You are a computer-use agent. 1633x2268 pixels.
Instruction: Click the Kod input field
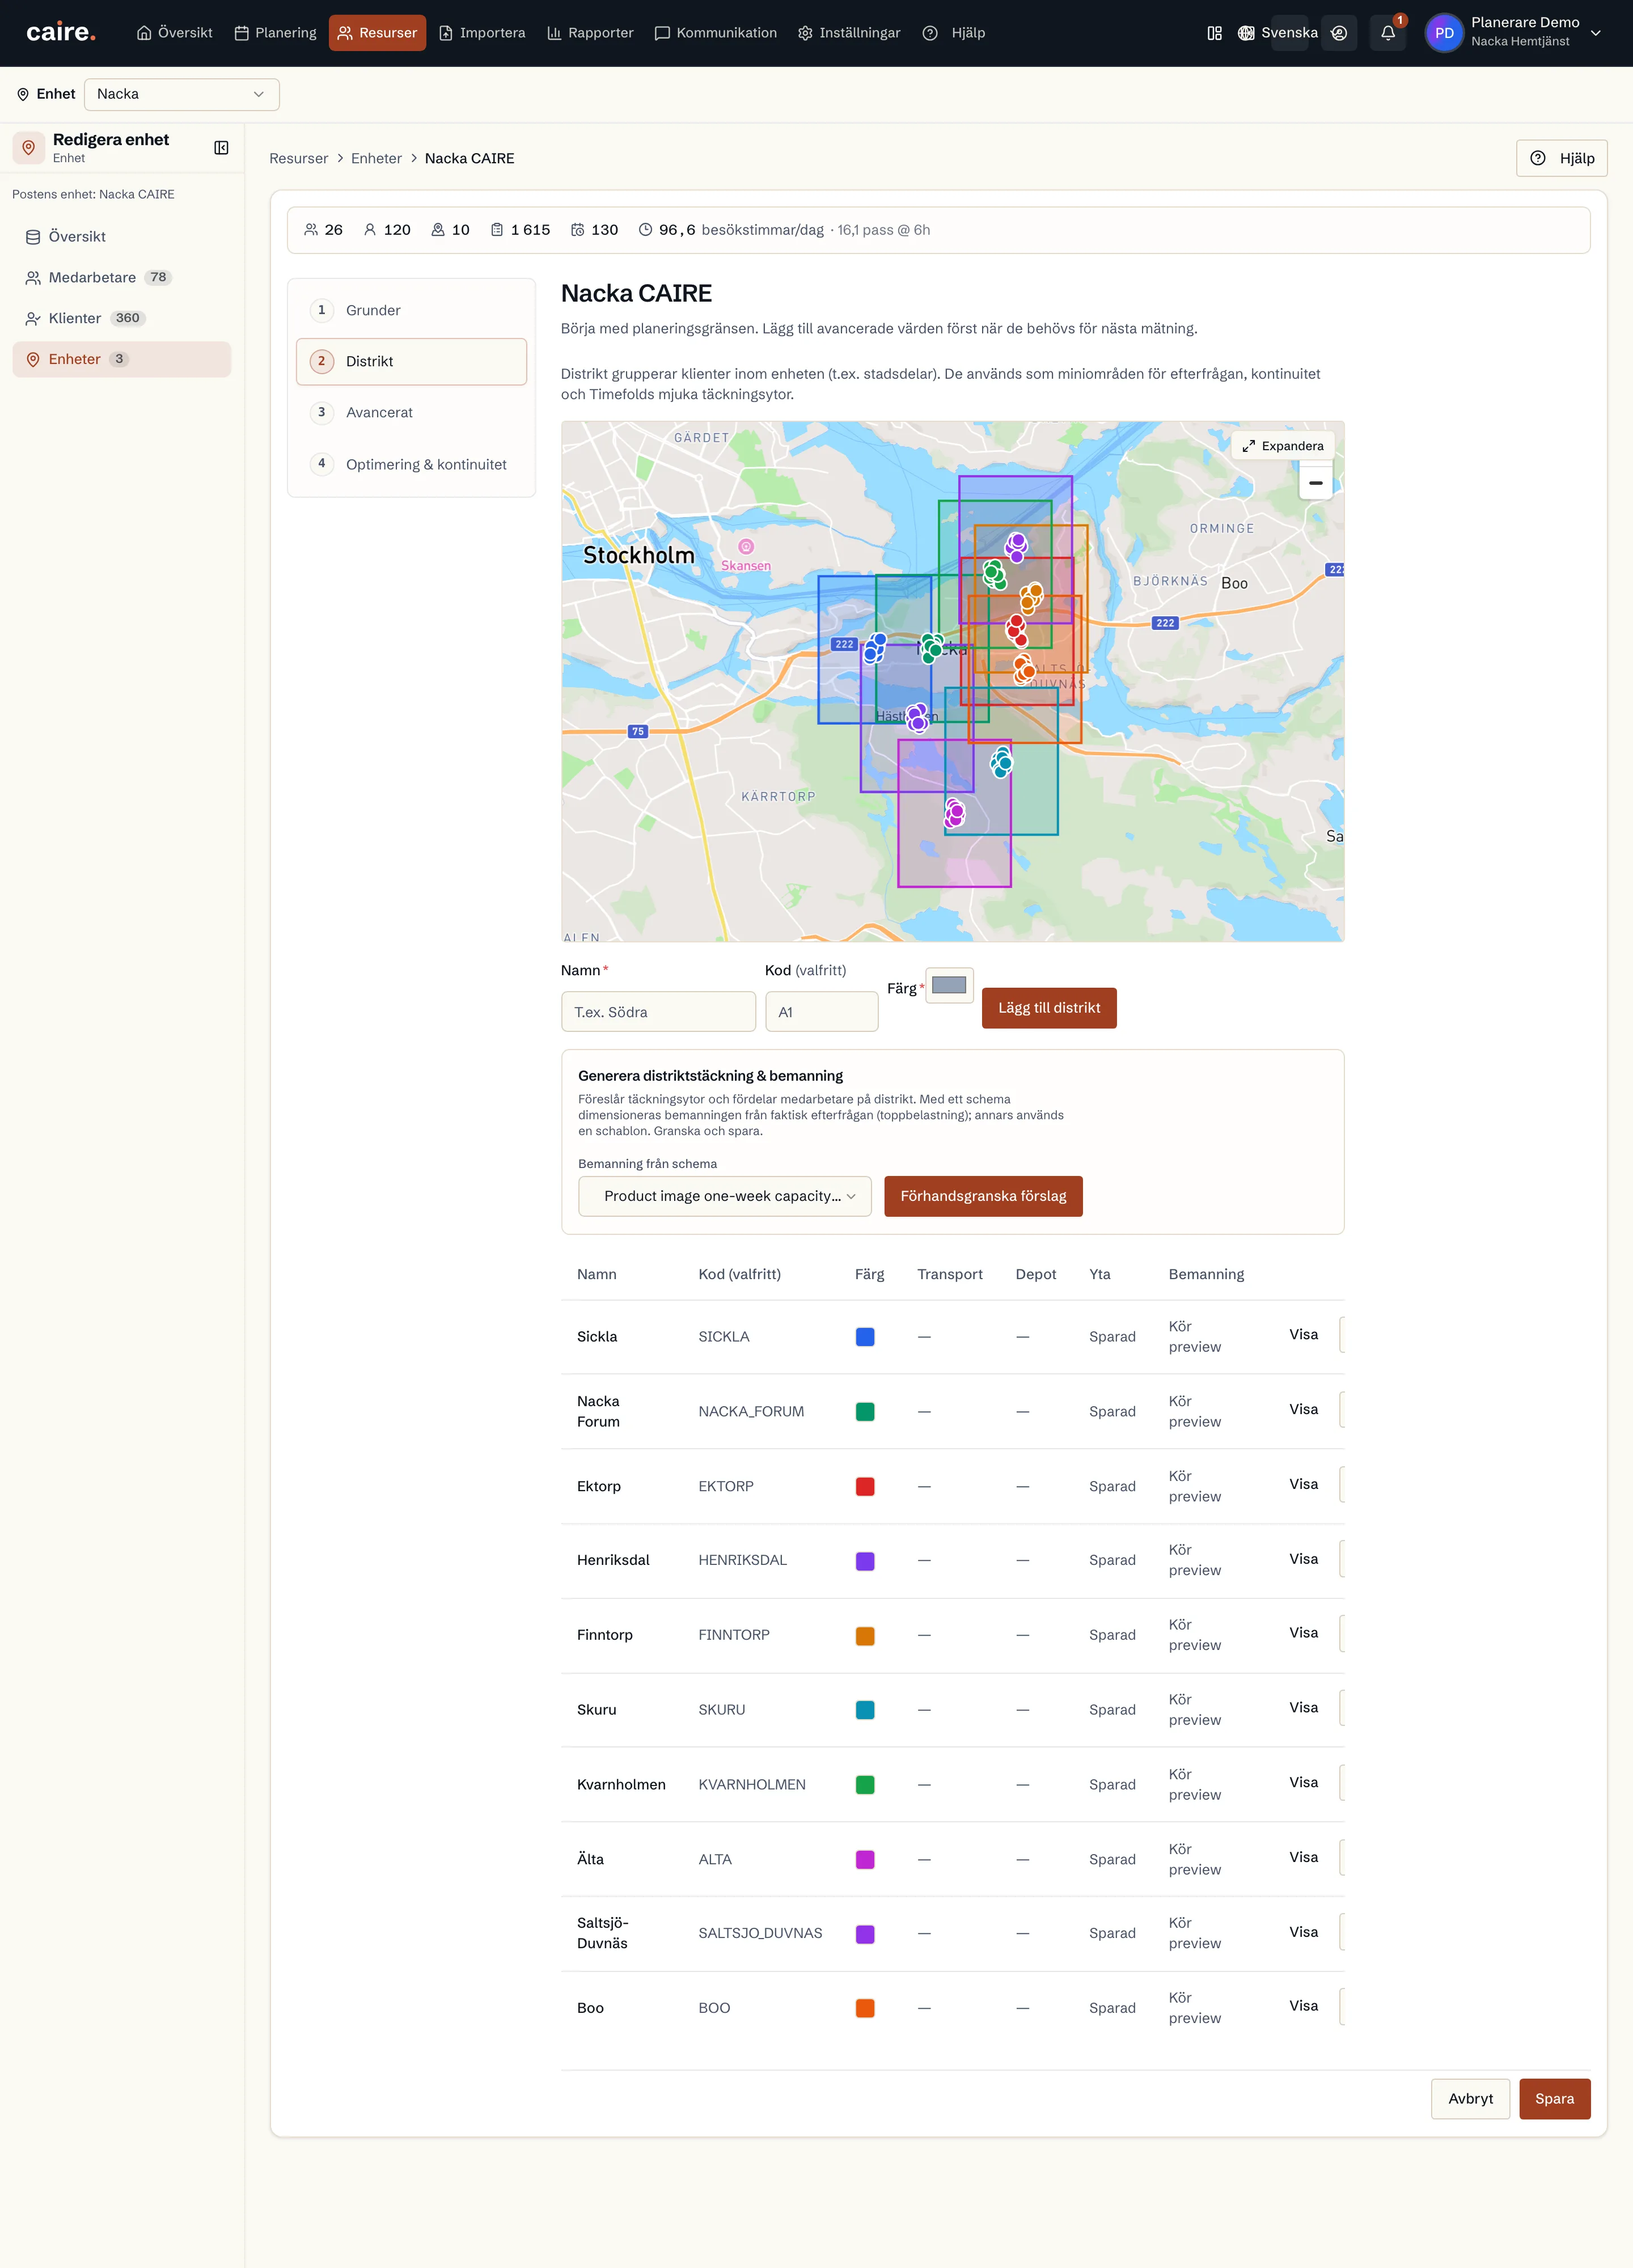coord(821,1012)
